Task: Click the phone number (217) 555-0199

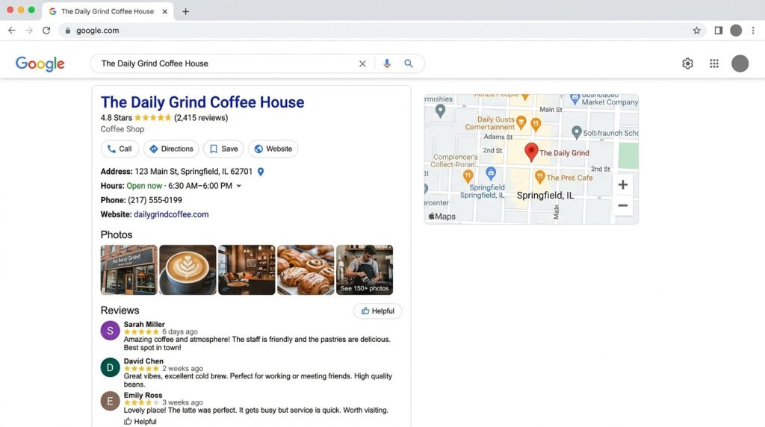Action: (155, 200)
